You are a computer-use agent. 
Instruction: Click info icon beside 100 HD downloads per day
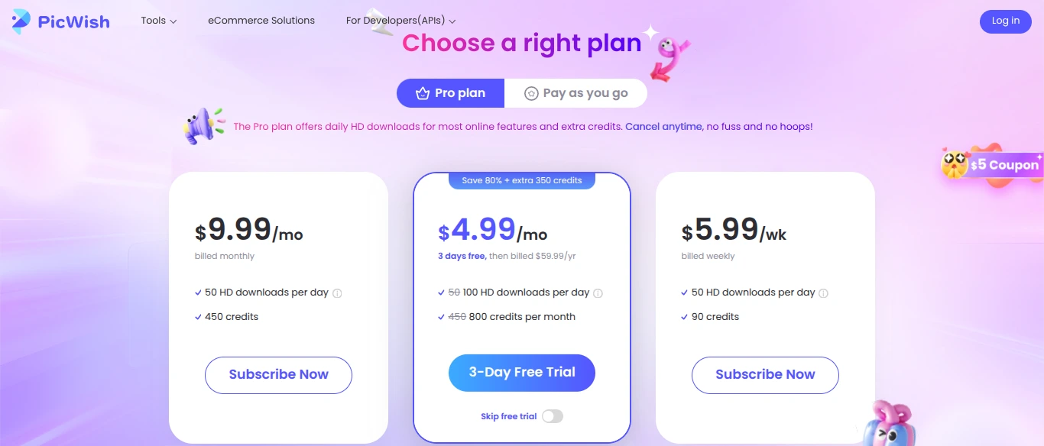(x=598, y=293)
